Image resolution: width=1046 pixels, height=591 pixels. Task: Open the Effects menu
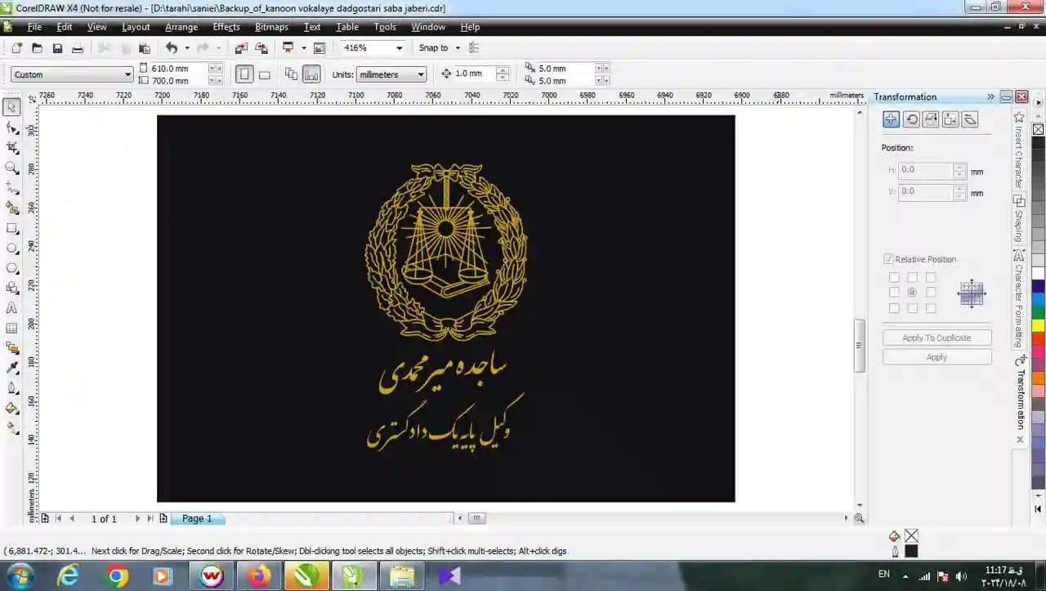tap(226, 27)
